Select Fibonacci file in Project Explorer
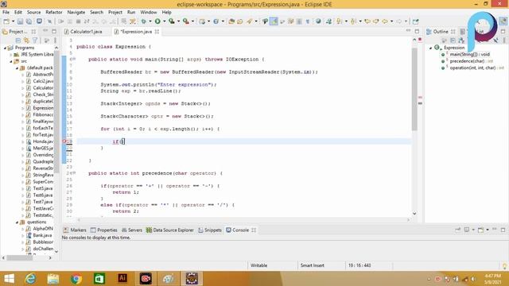 tap(43, 114)
